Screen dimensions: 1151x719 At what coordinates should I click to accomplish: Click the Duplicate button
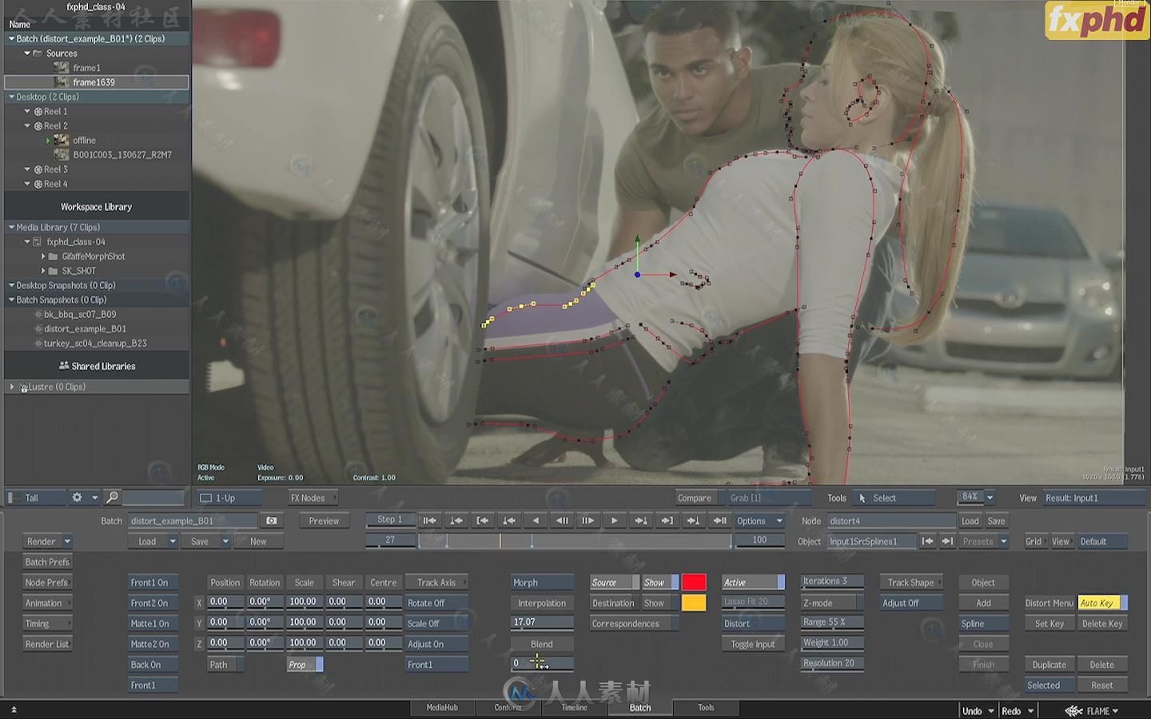(1049, 665)
